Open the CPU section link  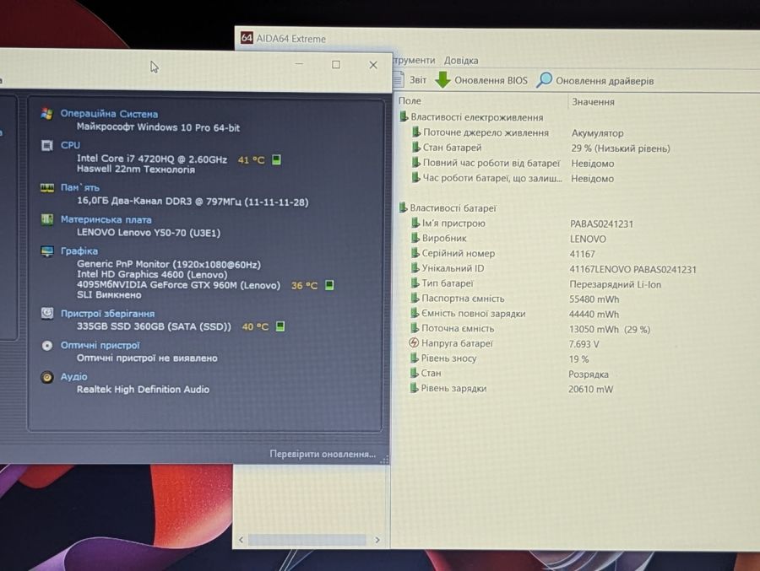(x=70, y=145)
